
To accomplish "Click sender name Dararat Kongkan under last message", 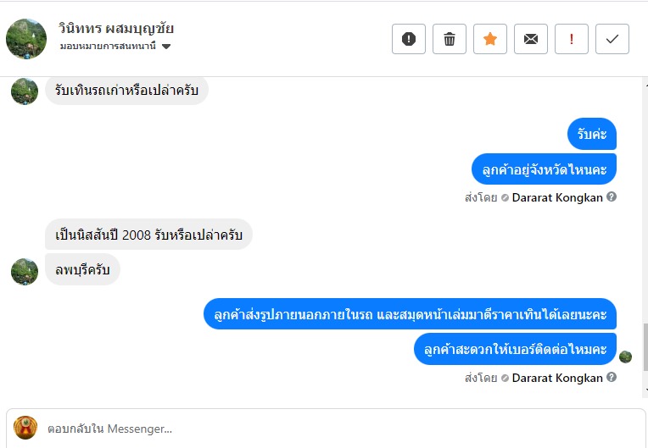I will point(556,378).
